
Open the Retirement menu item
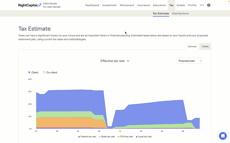tap(127, 5)
